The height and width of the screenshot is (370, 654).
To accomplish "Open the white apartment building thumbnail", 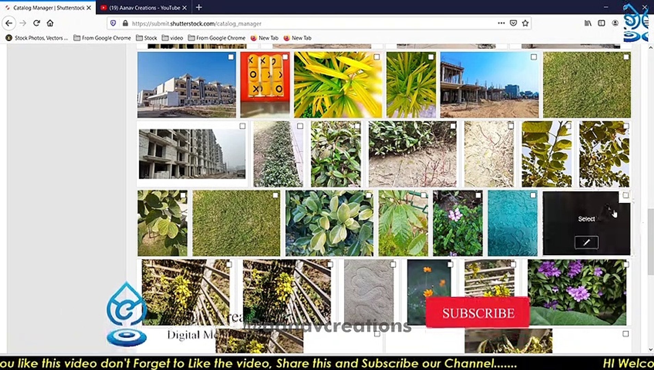I will pyautogui.click(x=186, y=85).
